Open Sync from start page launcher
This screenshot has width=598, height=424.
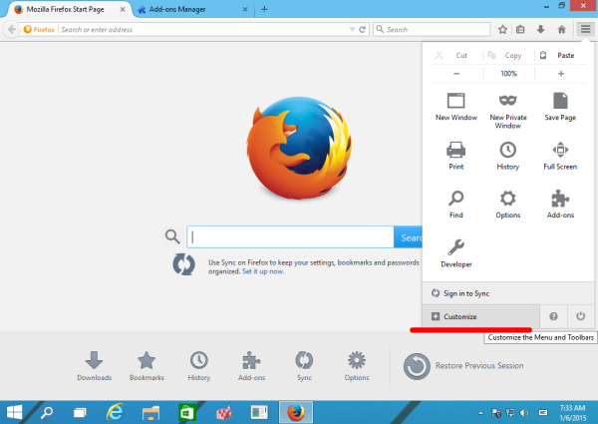click(304, 366)
